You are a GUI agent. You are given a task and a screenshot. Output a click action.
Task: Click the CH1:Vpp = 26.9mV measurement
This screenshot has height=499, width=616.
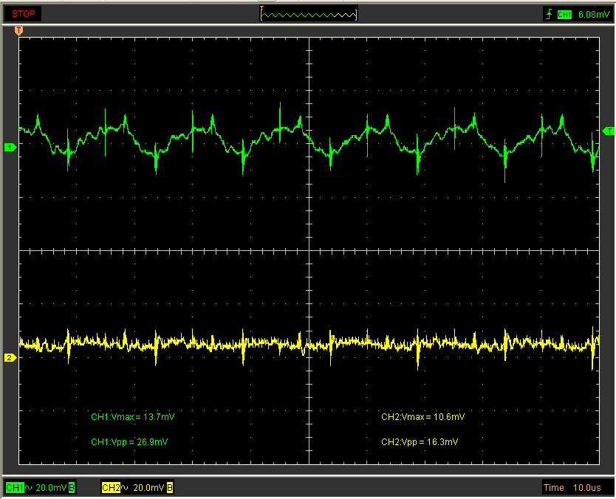(x=129, y=441)
